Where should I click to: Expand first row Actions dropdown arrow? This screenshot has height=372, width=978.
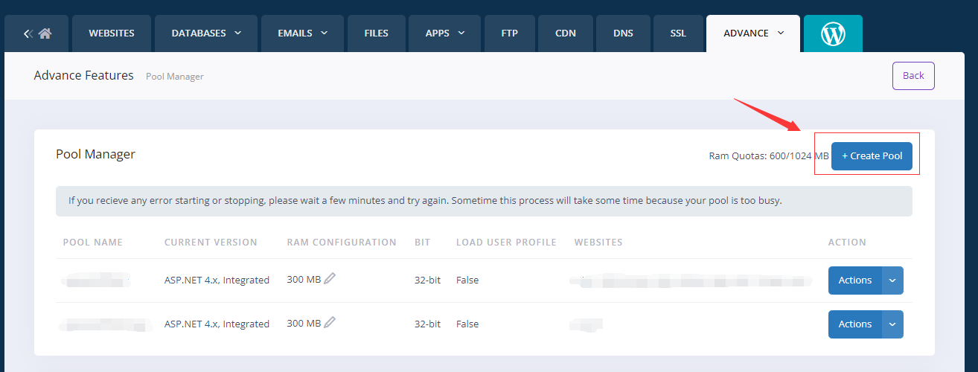892,280
